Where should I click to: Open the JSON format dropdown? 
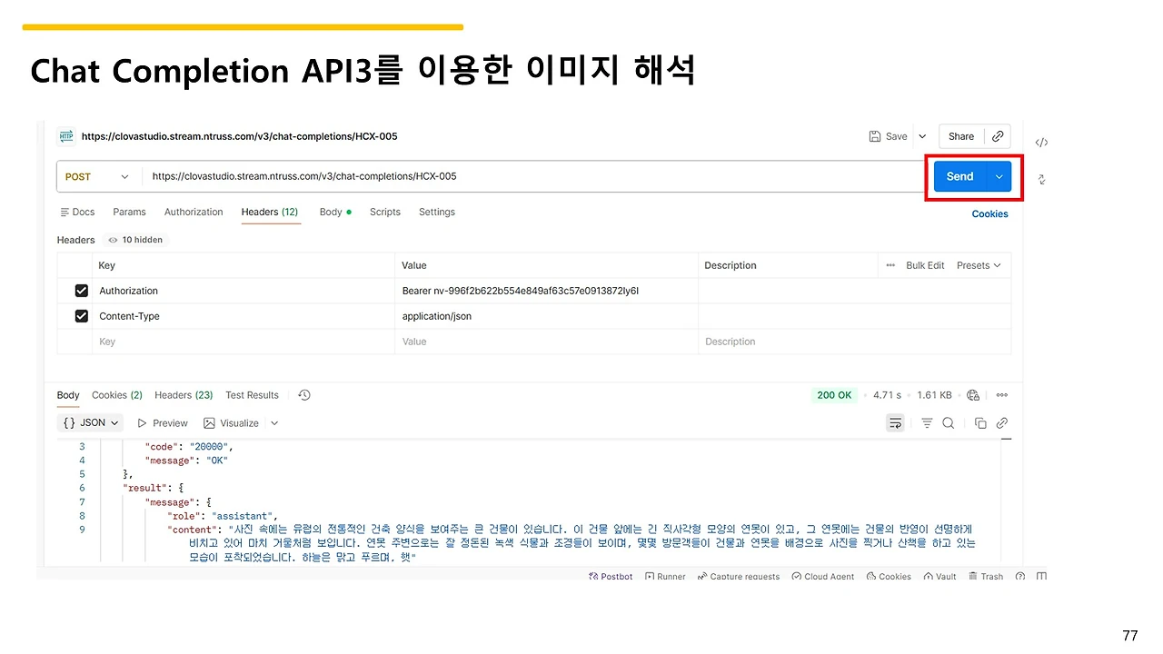point(89,423)
